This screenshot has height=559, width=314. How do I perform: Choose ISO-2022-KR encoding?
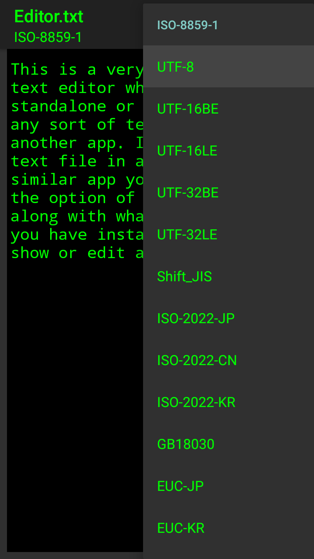point(229,402)
